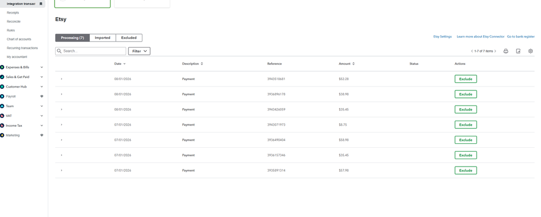Click the print icon above the table
This screenshot has width=541, height=217.
point(506,51)
